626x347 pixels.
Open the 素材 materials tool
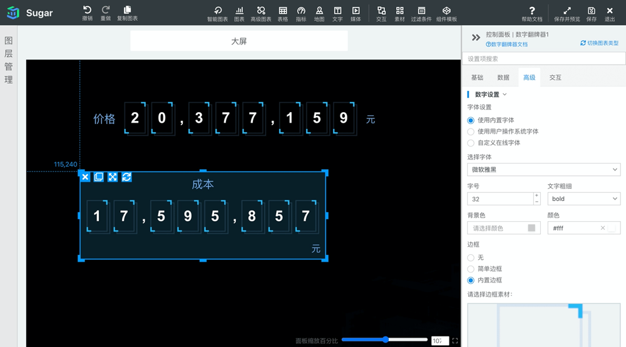click(399, 14)
